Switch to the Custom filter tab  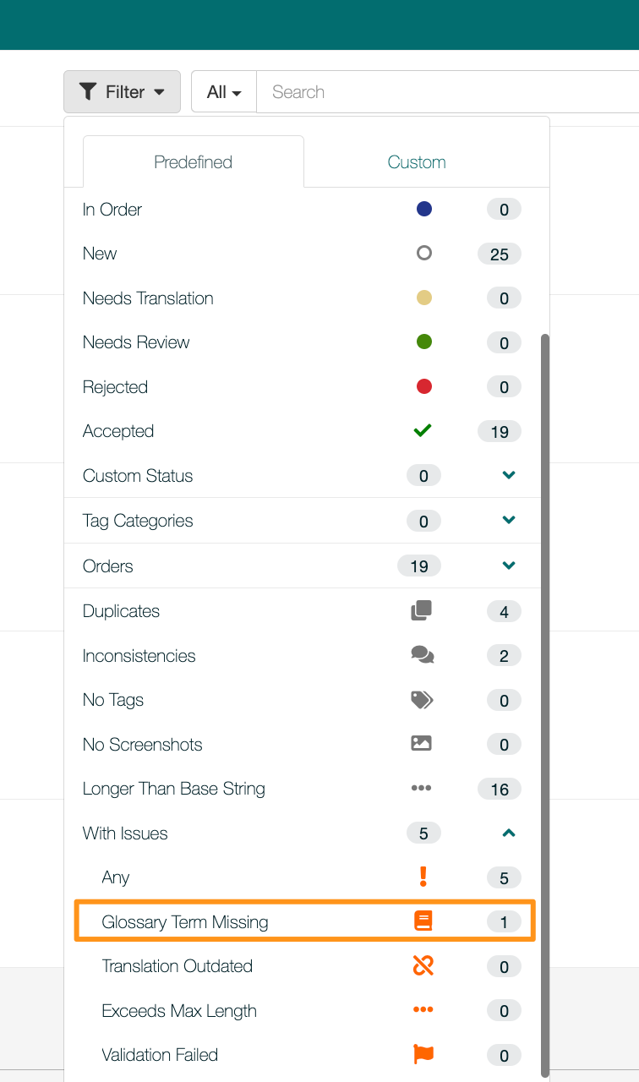point(417,161)
